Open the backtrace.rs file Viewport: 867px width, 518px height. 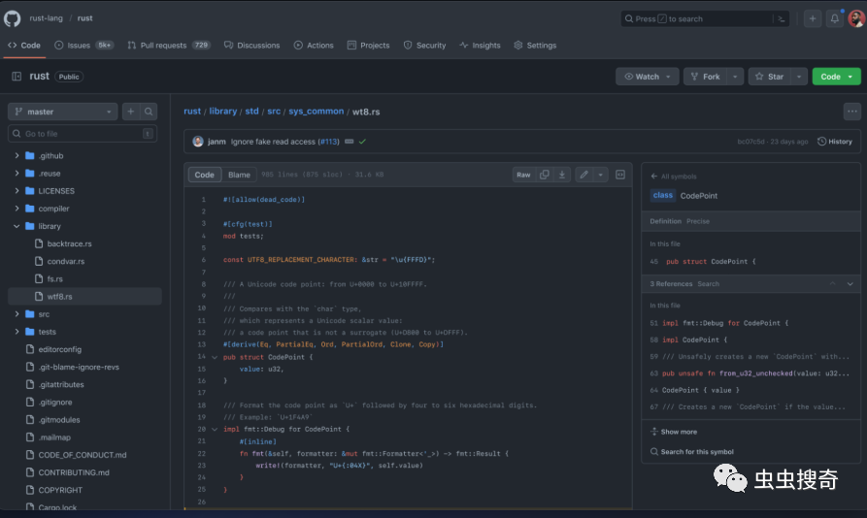pos(69,243)
